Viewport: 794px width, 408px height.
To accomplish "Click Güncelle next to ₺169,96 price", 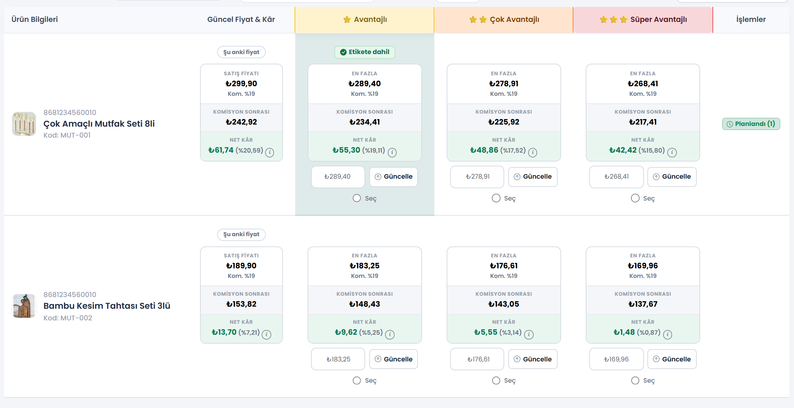I will pos(672,359).
